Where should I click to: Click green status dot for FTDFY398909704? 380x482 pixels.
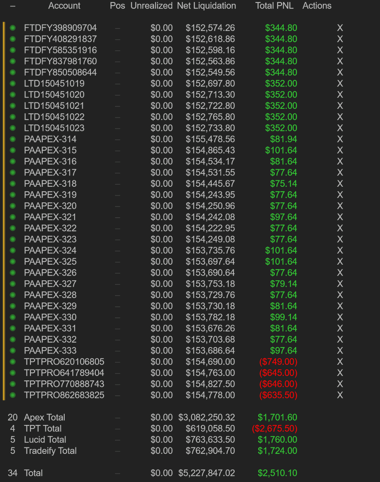12,28
